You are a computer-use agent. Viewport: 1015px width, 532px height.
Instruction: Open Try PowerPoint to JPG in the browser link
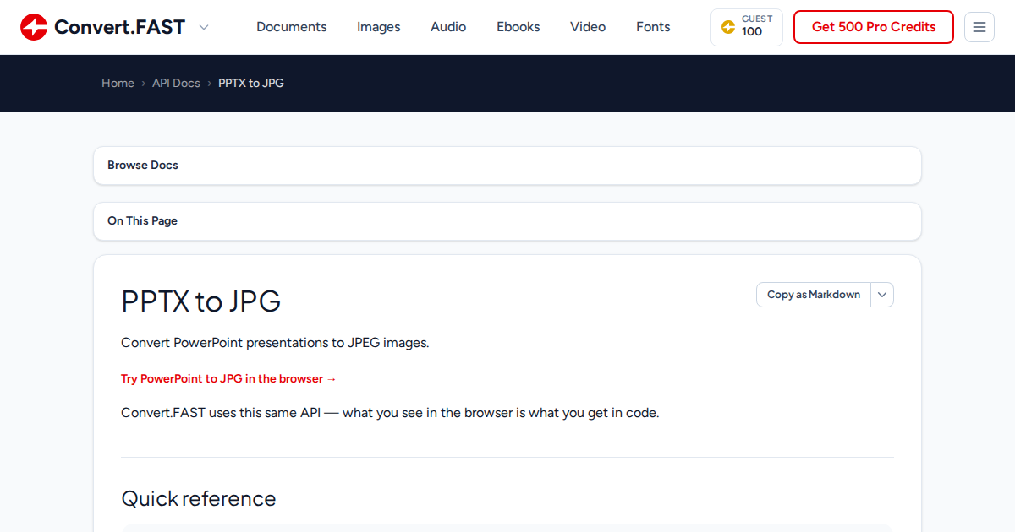tap(228, 378)
